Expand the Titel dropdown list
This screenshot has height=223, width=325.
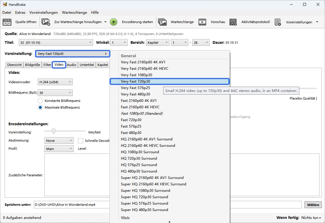pos(56,43)
